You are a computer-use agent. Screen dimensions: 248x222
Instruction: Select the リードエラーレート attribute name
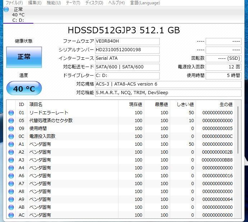coord(49,113)
